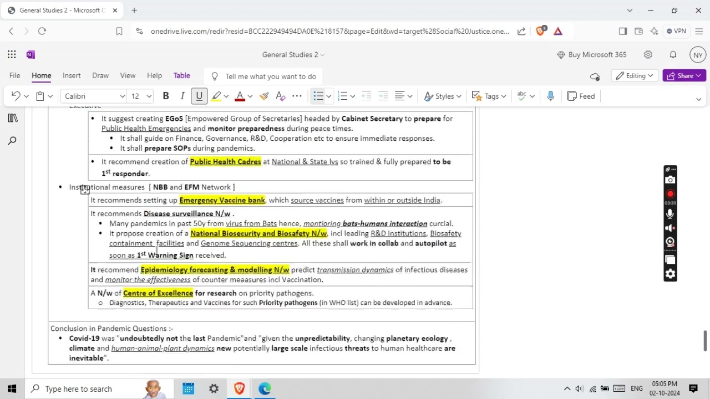Apply red font color

(240, 96)
